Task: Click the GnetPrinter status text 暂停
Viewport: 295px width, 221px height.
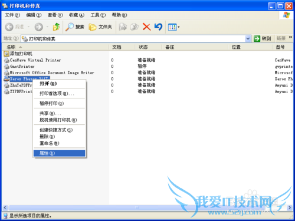Action: click(x=142, y=67)
